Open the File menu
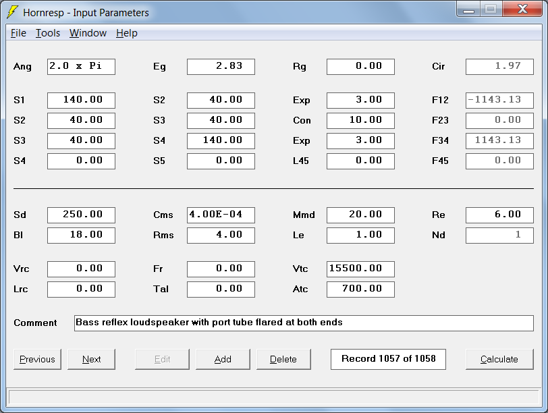The height and width of the screenshot is (413, 548). click(x=18, y=33)
